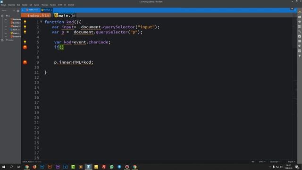This screenshot has height=170, width=302.
Task: Open the Events file in sidebar tree
Action: point(16,23)
